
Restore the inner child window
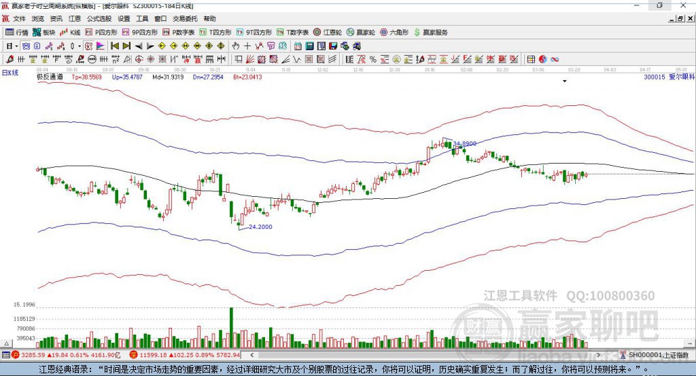[x=681, y=18]
